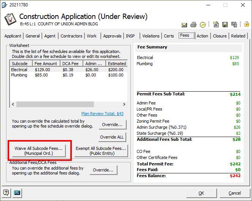Click the worksheet horizontal scrollbar thumb

pos(55,104)
